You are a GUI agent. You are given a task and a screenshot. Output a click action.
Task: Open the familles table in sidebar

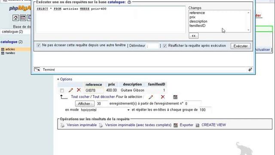[10, 53]
